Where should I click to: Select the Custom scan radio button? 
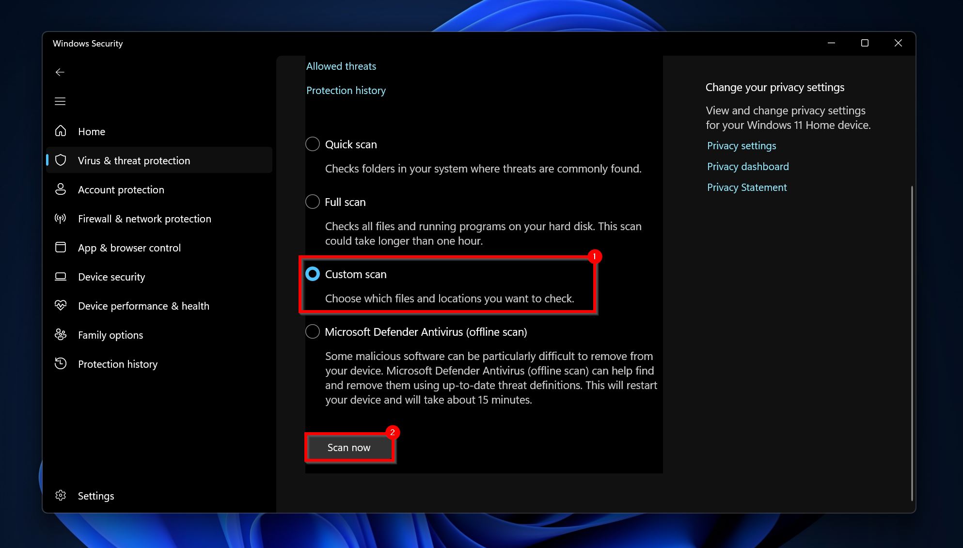[x=312, y=274]
